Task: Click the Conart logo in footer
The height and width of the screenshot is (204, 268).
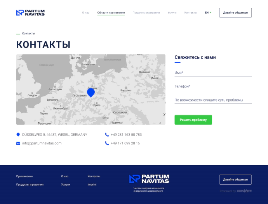Action: (244, 191)
